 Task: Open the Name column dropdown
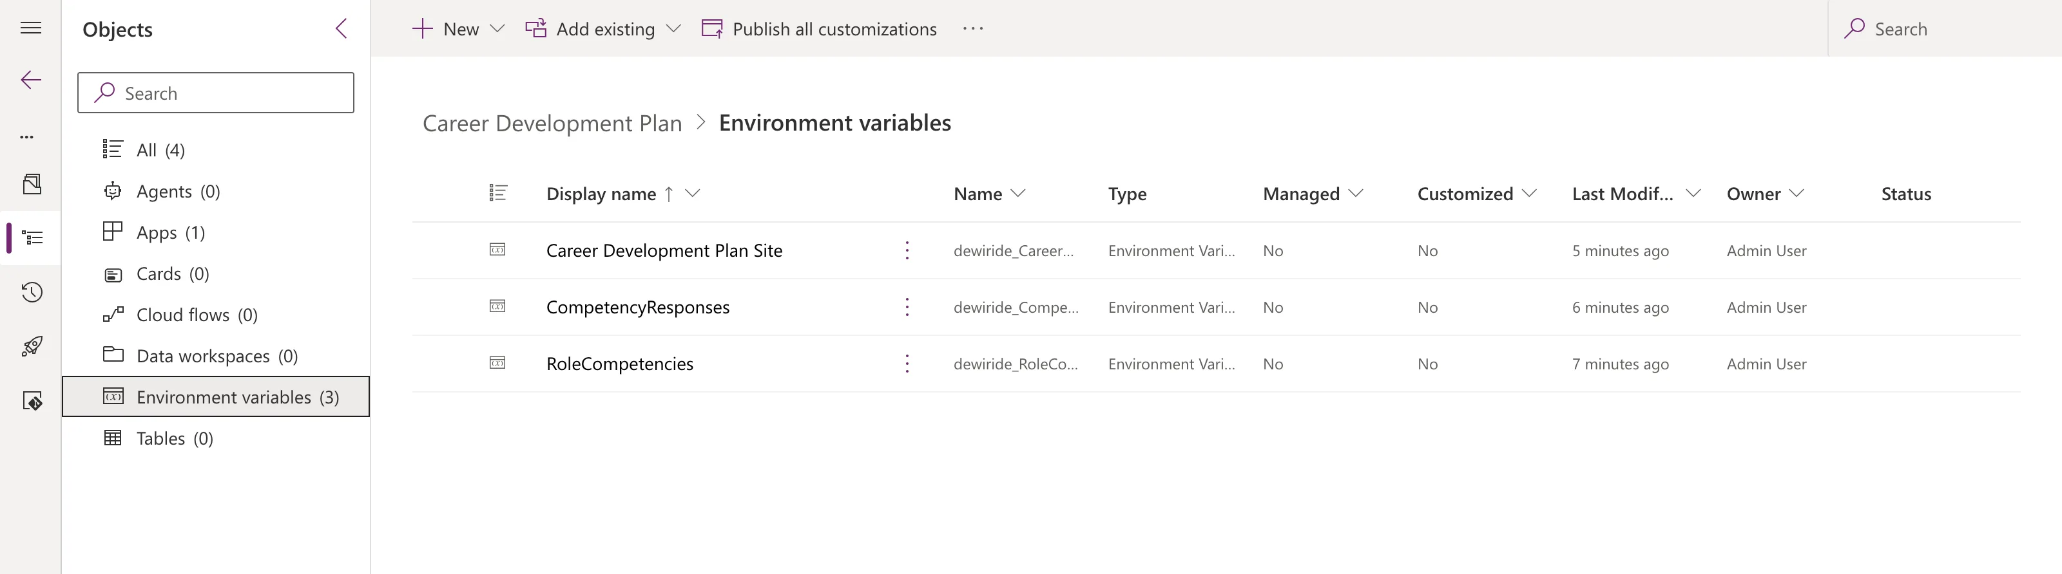click(x=1018, y=194)
